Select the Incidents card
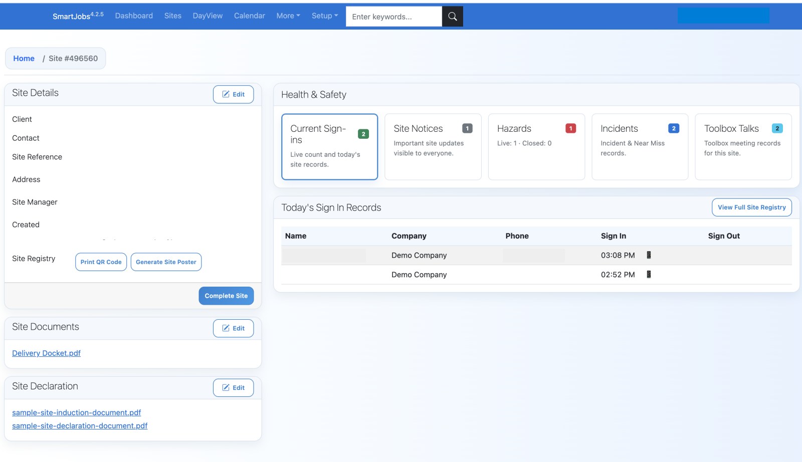The image size is (802, 462). tap(640, 147)
